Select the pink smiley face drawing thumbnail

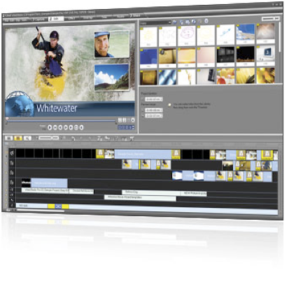pos(187,36)
